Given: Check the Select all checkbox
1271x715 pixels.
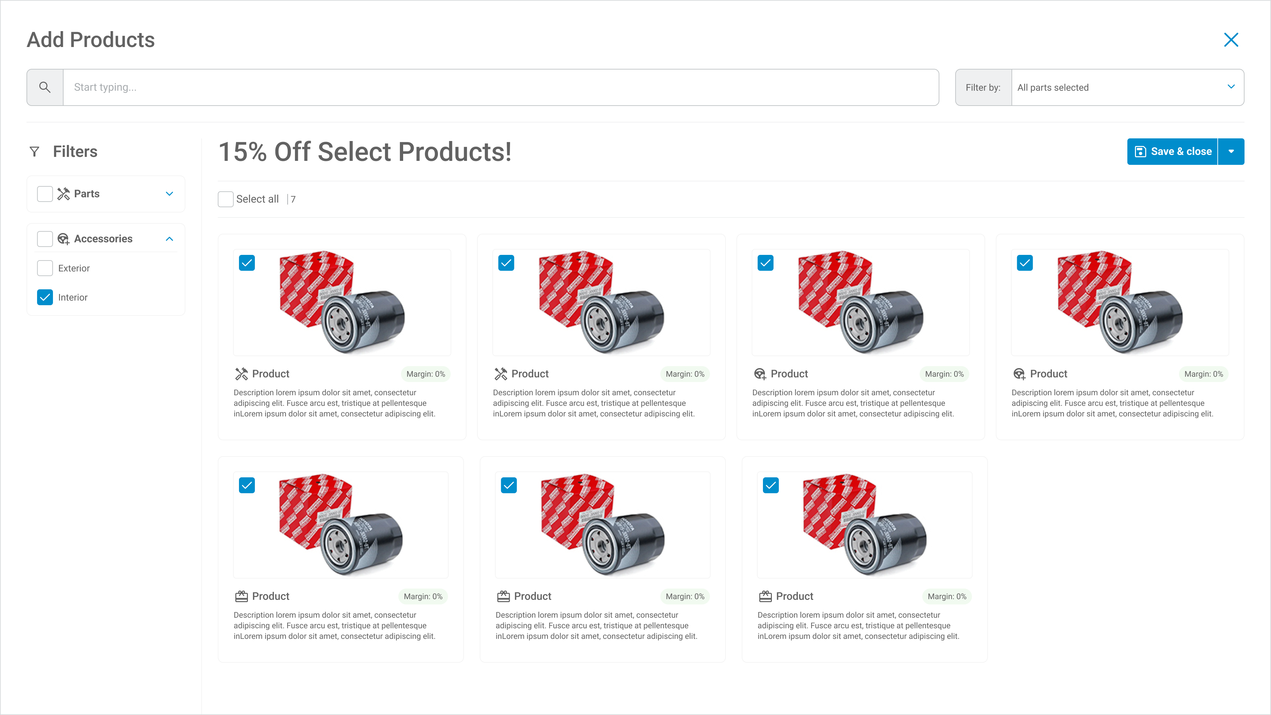Looking at the screenshot, I should [225, 199].
